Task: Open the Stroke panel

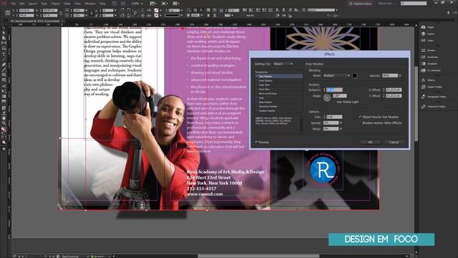Action: (428, 50)
